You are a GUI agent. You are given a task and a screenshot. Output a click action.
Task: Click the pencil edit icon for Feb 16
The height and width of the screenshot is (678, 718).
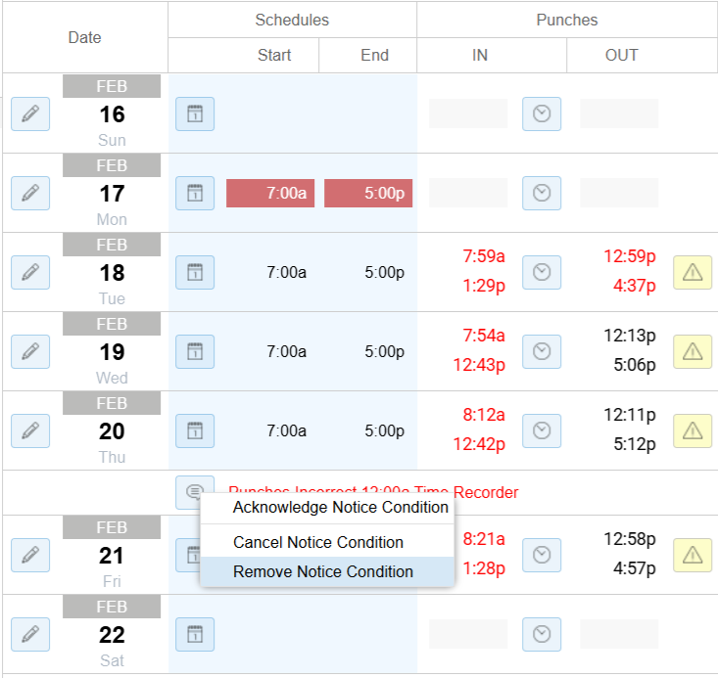(30, 113)
